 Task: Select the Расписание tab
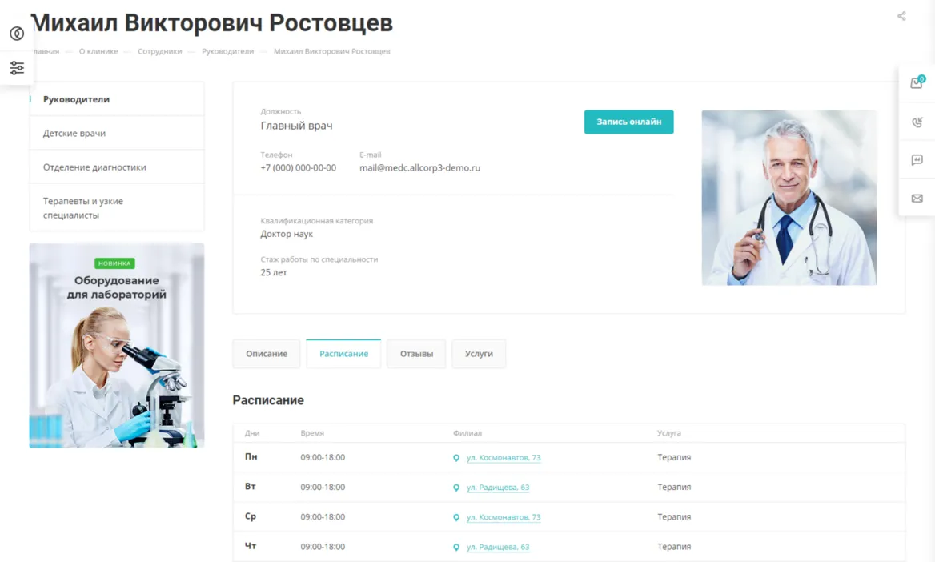(x=343, y=354)
